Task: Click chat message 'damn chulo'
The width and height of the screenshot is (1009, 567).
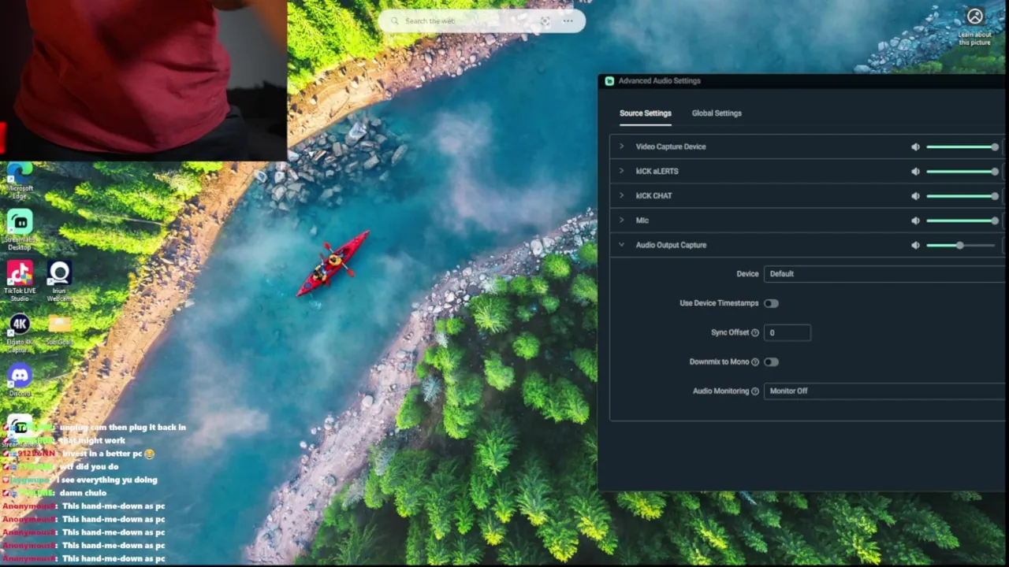Action: tap(83, 493)
